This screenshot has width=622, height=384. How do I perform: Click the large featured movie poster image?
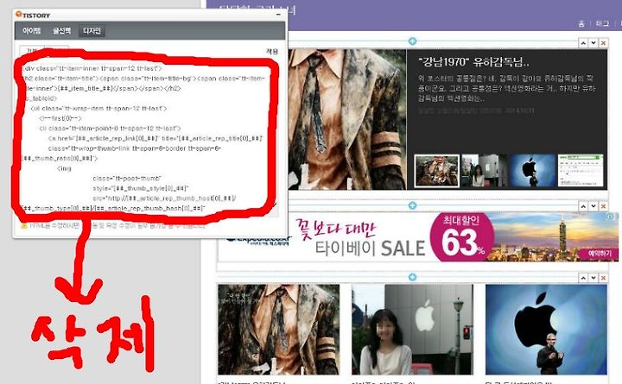point(347,119)
